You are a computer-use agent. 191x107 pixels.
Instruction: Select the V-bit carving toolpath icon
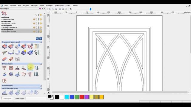coord(17,68)
